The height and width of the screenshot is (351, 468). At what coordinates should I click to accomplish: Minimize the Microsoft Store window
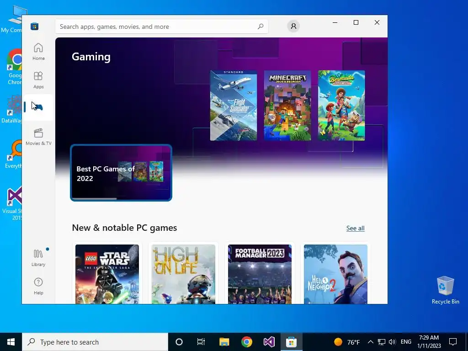click(x=335, y=22)
